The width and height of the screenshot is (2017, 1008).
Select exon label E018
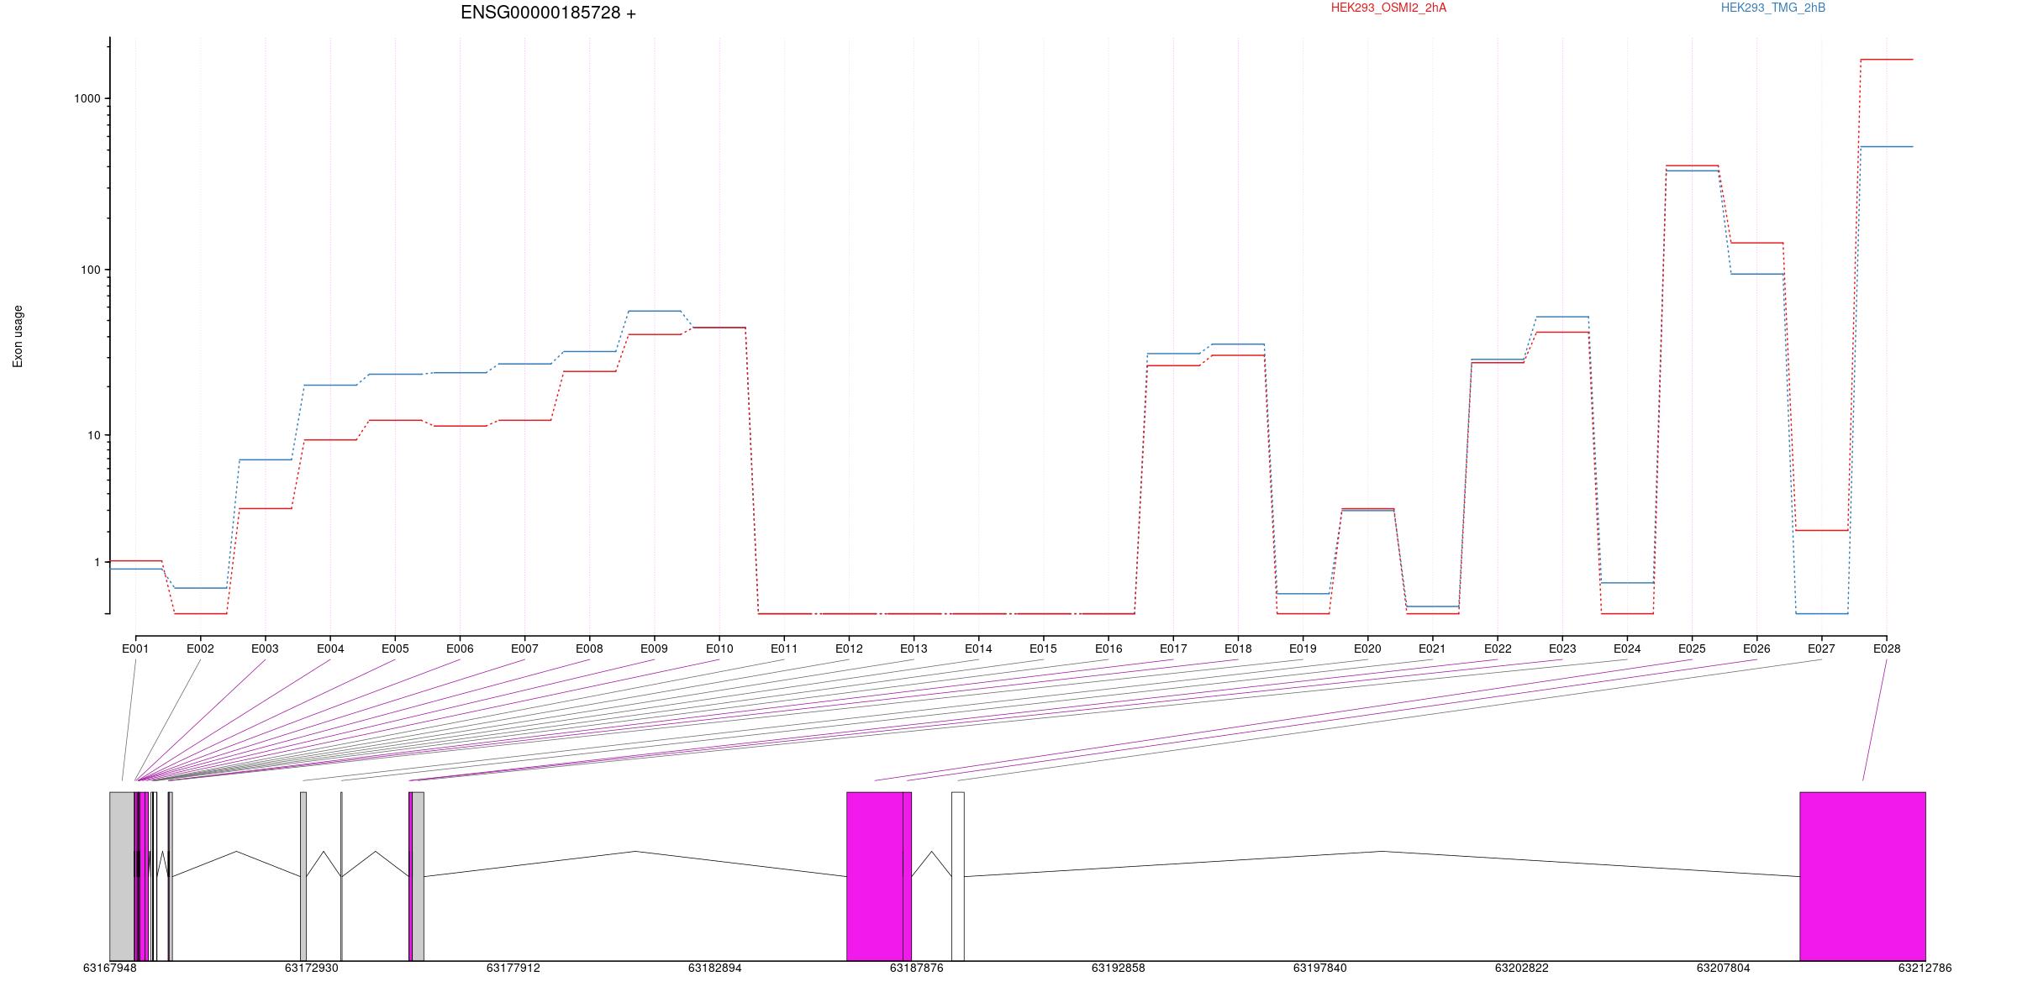pos(1238,648)
